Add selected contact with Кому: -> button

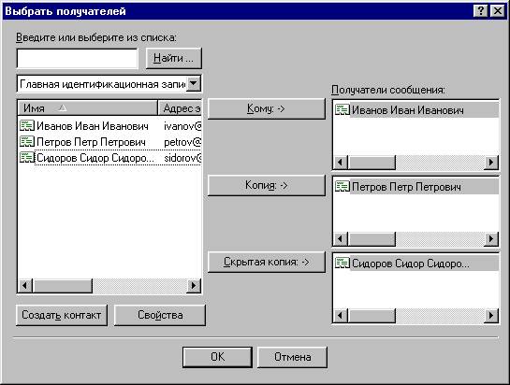tap(266, 108)
